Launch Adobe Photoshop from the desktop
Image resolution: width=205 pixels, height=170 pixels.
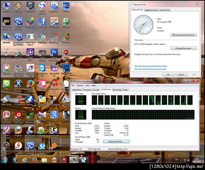point(54,55)
